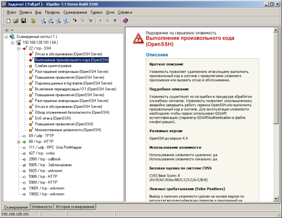Select 2000 / tcp - callbook port
This screenshot has height=218, width=282.
(45, 159)
